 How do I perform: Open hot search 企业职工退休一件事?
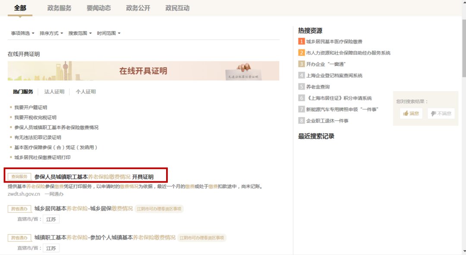[327, 121]
